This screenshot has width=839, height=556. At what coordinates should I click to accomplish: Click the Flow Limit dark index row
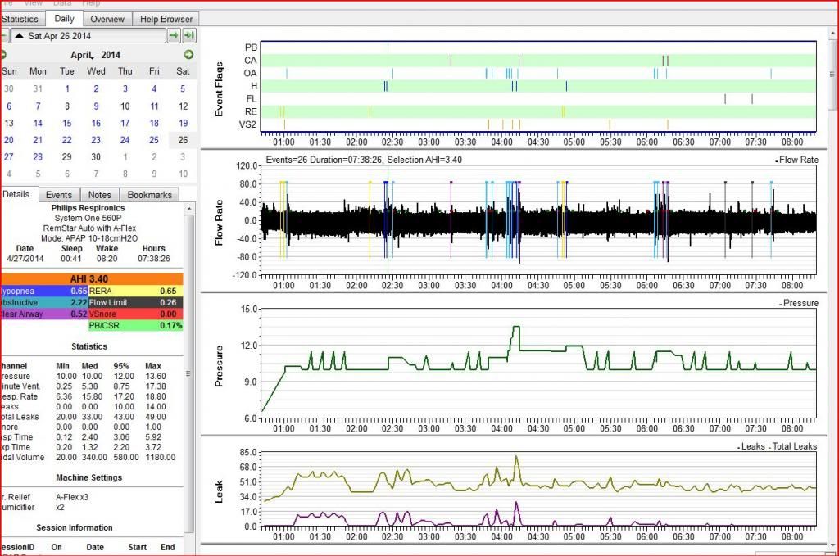[136, 303]
